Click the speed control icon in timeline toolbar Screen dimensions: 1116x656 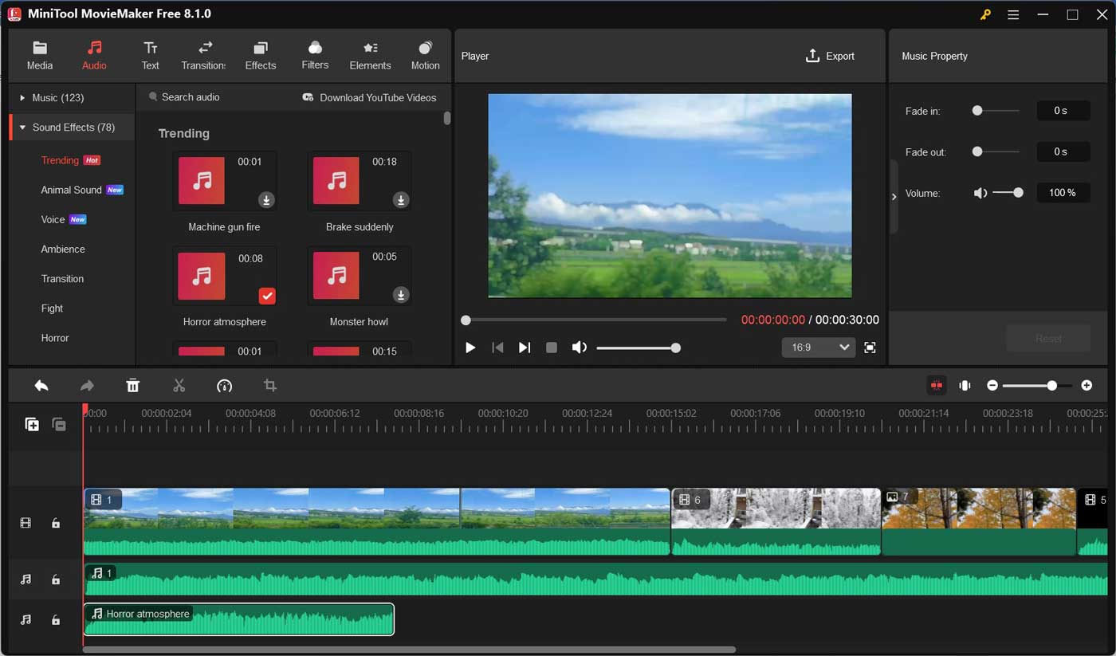[224, 385]
